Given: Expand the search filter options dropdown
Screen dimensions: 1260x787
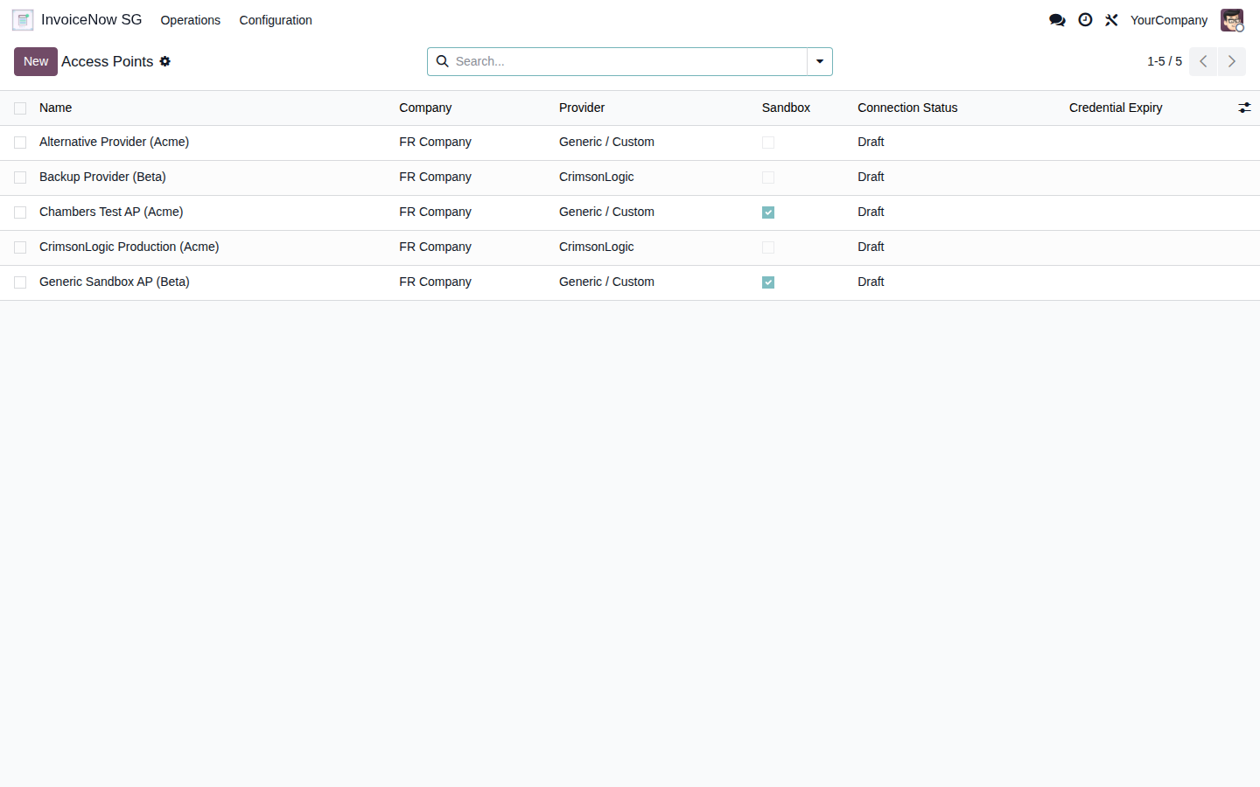Looking at the screenshot, I should pos(820,61).
